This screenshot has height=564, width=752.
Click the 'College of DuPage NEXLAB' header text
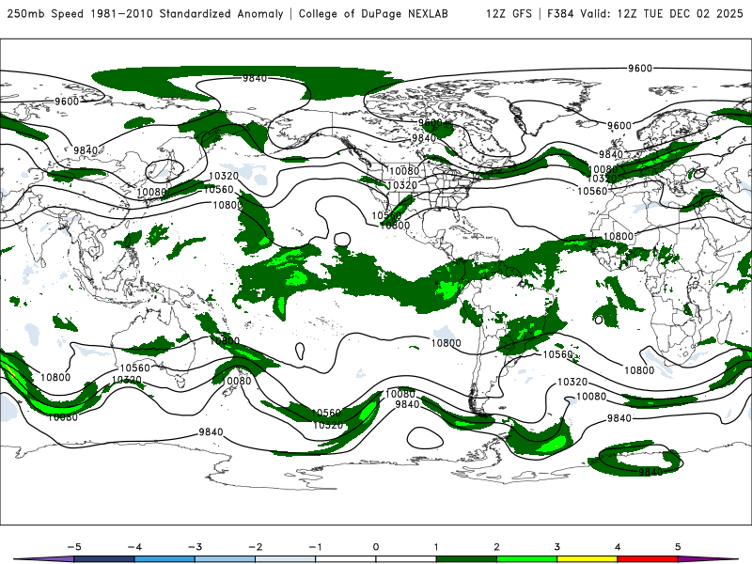pyautogui.click(x=373, y=14)
